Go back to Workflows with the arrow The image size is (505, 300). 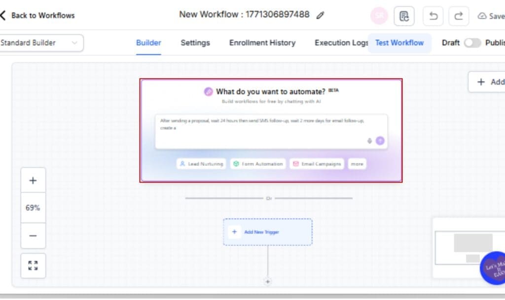coord(3,15)
